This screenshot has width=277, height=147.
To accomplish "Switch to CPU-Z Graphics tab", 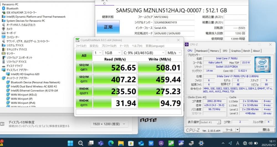I will 236,51.
